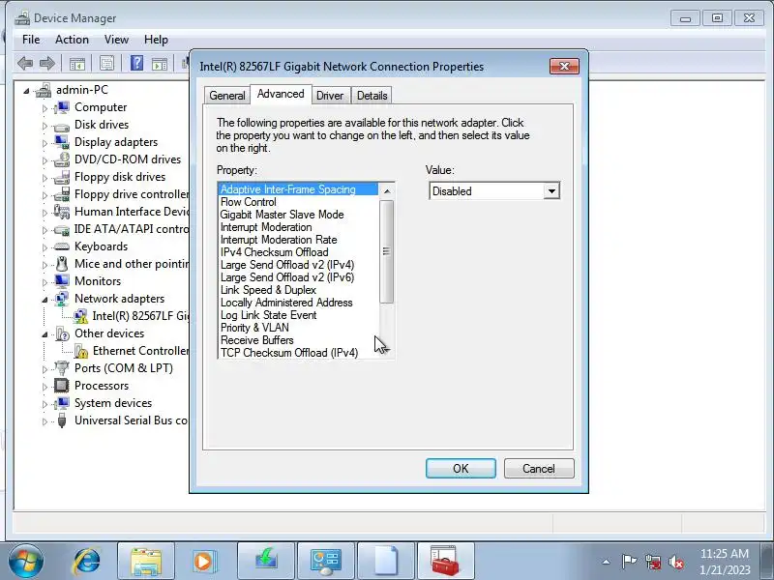This screenshot has width=774, height=580.
Task: Click the show/hide console tree toolbar icon
Action: click(x=77, y=64)
